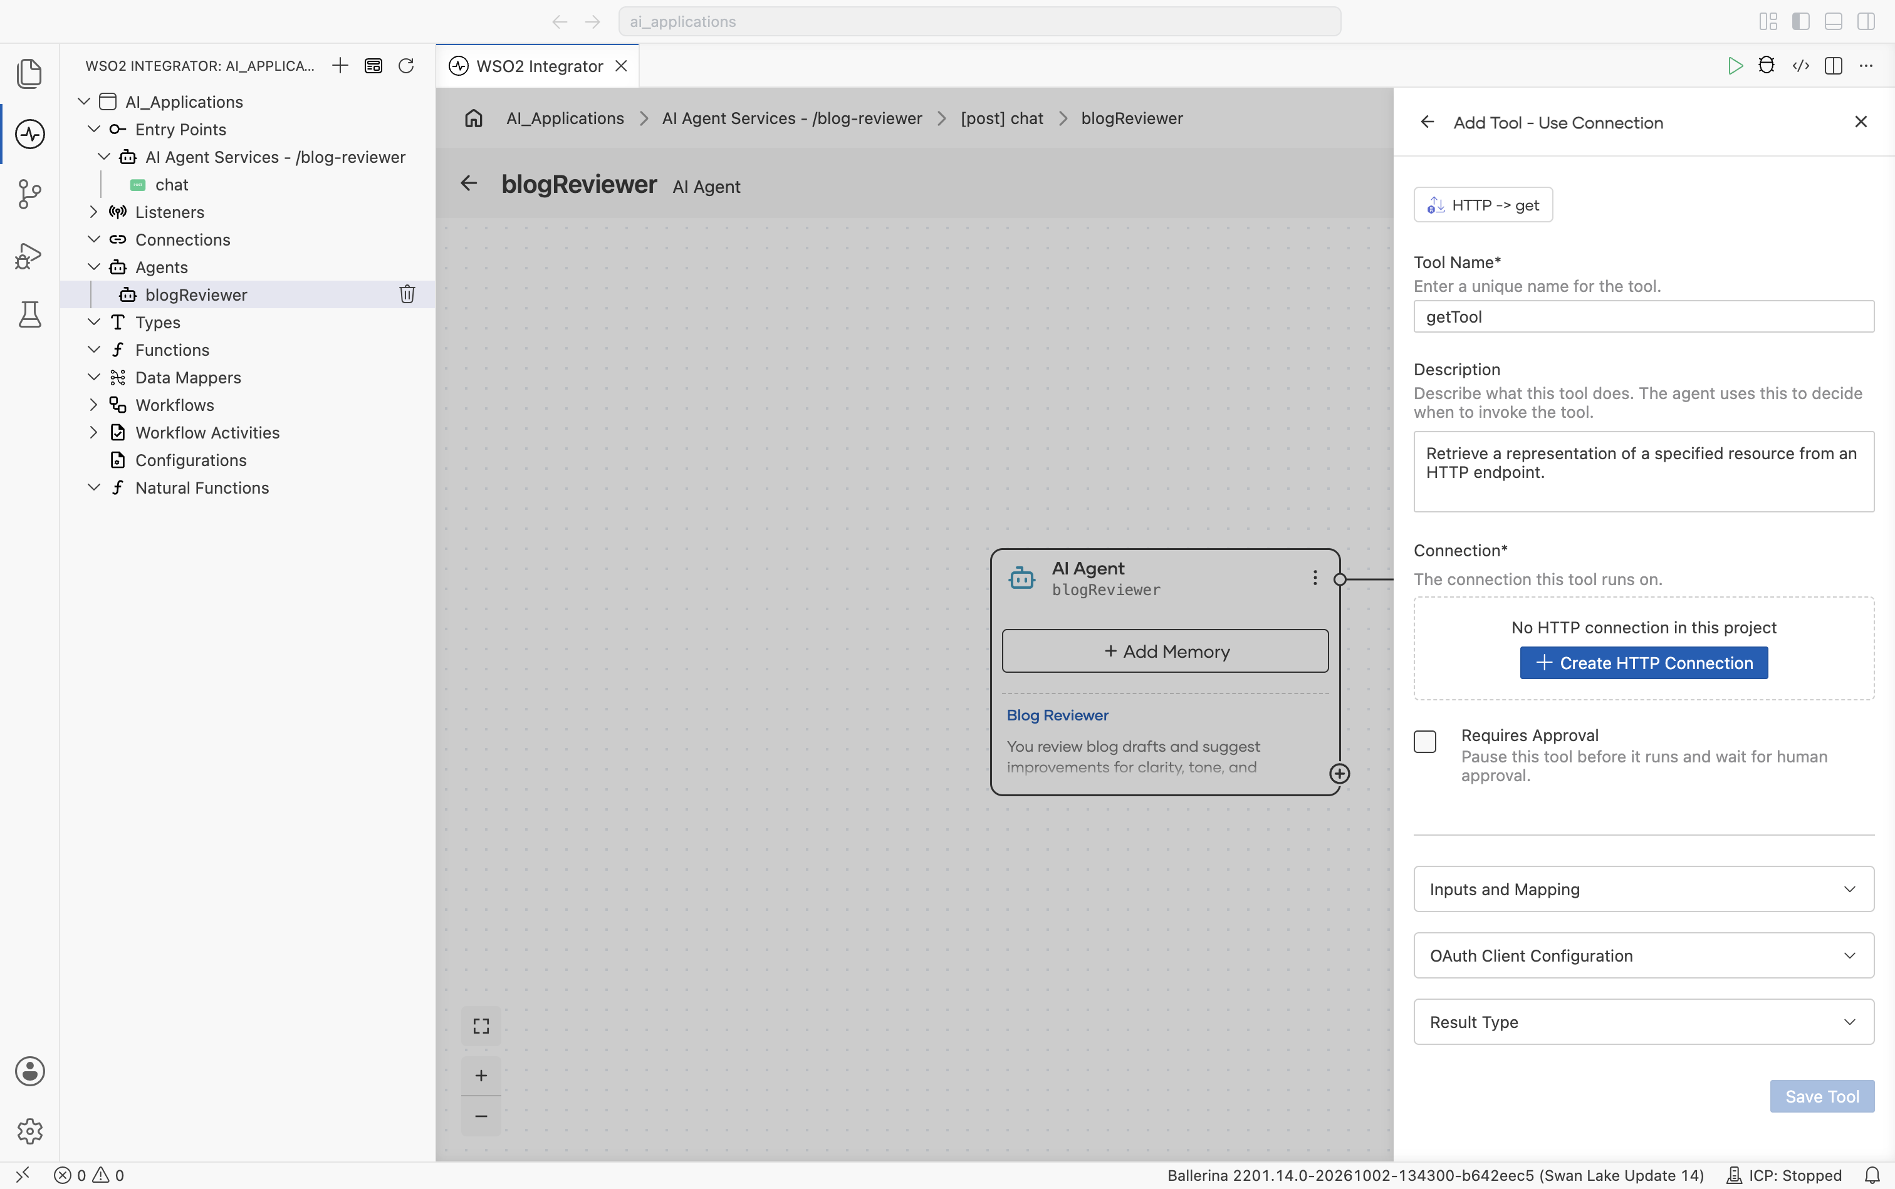The image size is (1895, 1189).
Task: Click the fit-to-screen icon on canvas
Action: pos(481,1025)
